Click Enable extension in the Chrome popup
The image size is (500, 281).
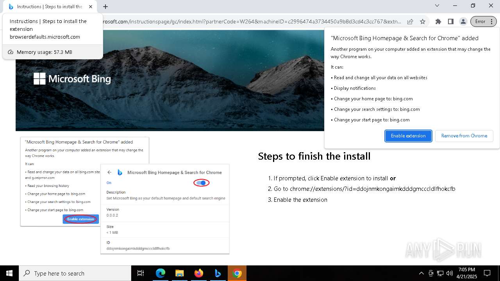[408, 136]
